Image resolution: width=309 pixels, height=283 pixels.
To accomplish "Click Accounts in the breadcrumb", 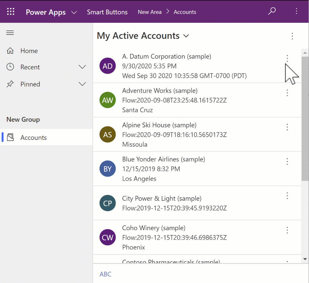I will click(x=185, y=12).
